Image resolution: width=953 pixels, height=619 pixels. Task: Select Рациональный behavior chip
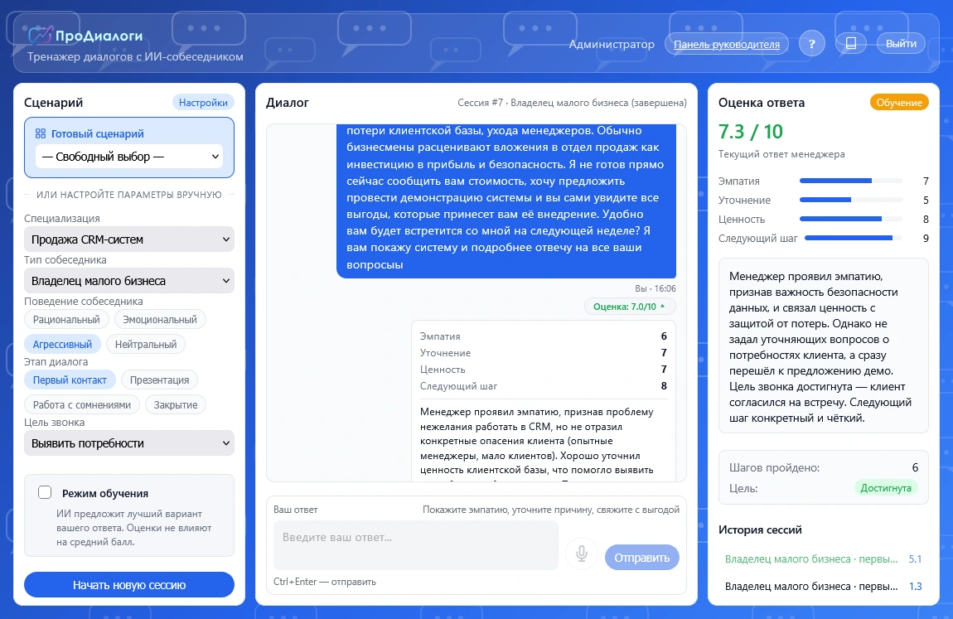point(66,320)
